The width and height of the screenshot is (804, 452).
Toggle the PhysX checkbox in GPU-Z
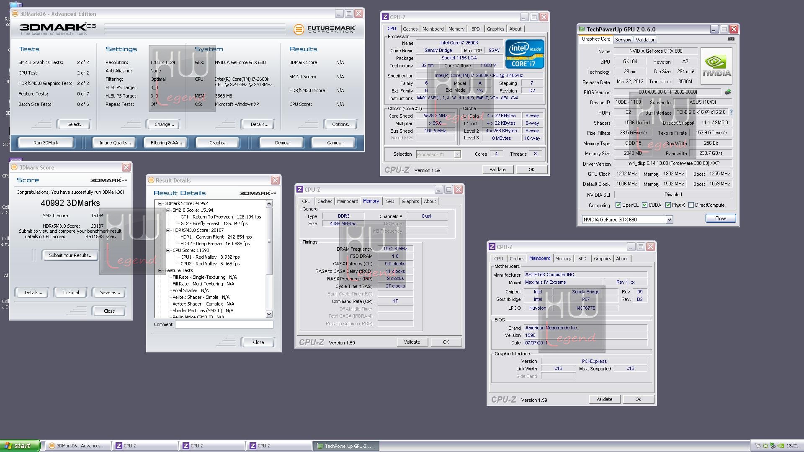[x=668, y=205]
